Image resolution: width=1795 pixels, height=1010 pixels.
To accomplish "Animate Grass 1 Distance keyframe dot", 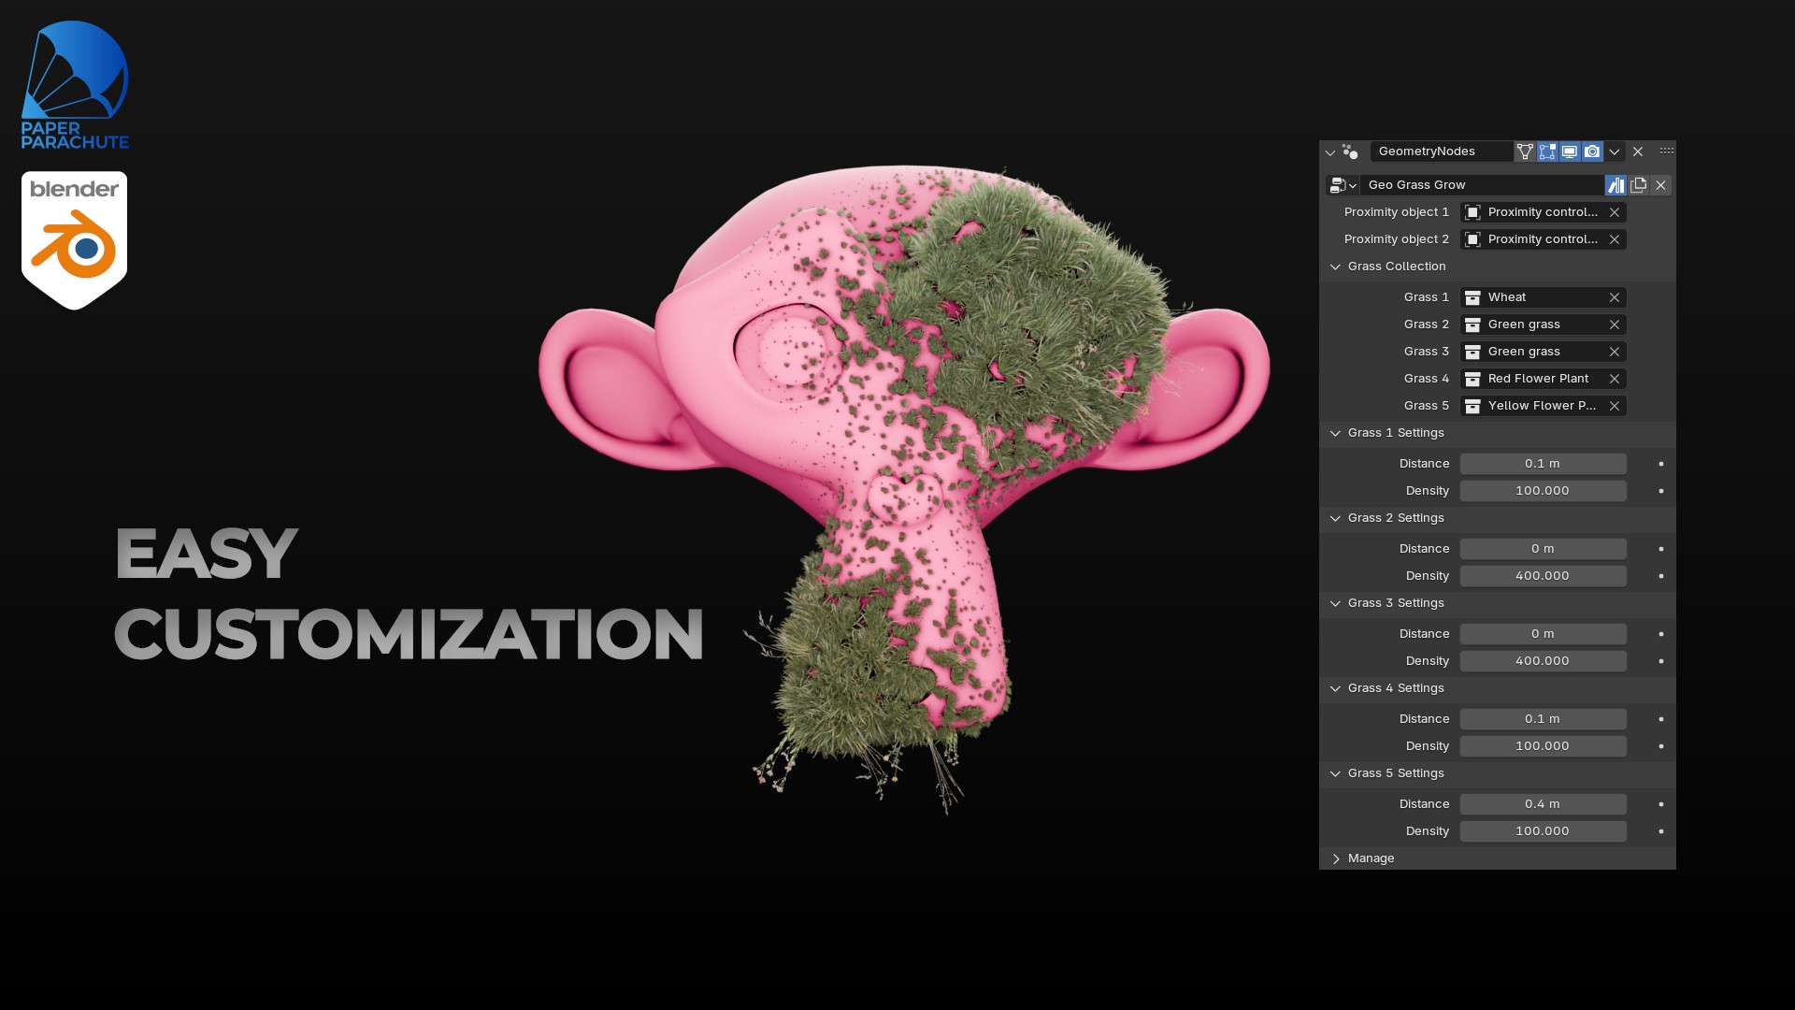I will [x=1661, y=464].
